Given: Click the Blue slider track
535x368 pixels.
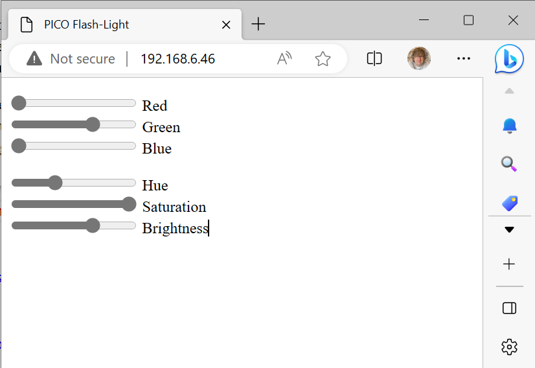Looking at the screenshot, I should 74,146.
